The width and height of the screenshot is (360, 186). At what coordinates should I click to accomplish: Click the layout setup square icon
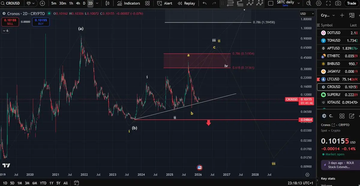click(x=271, y=3)
